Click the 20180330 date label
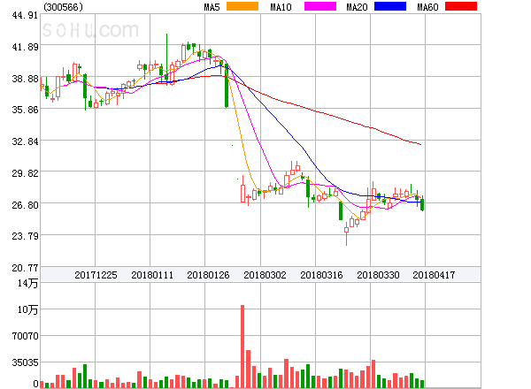The image size is (531, 389). [x=378, y=275]
